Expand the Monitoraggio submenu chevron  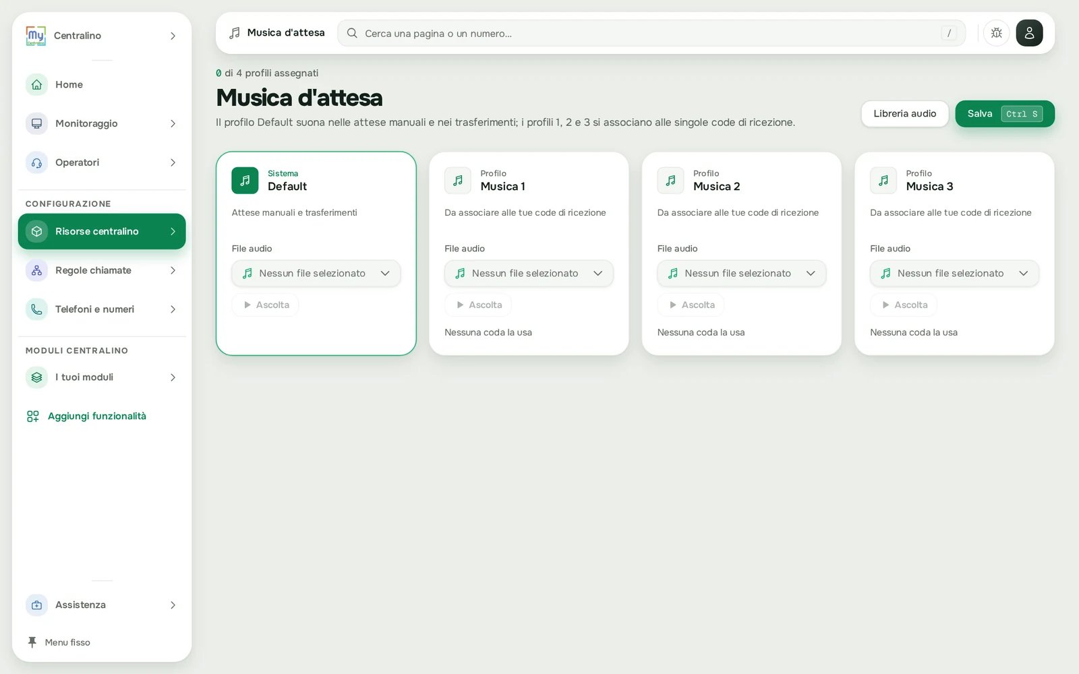tap(173, 123)
